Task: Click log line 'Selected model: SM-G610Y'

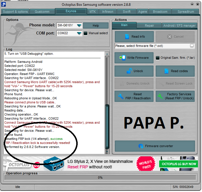Action: click(23, 70)
